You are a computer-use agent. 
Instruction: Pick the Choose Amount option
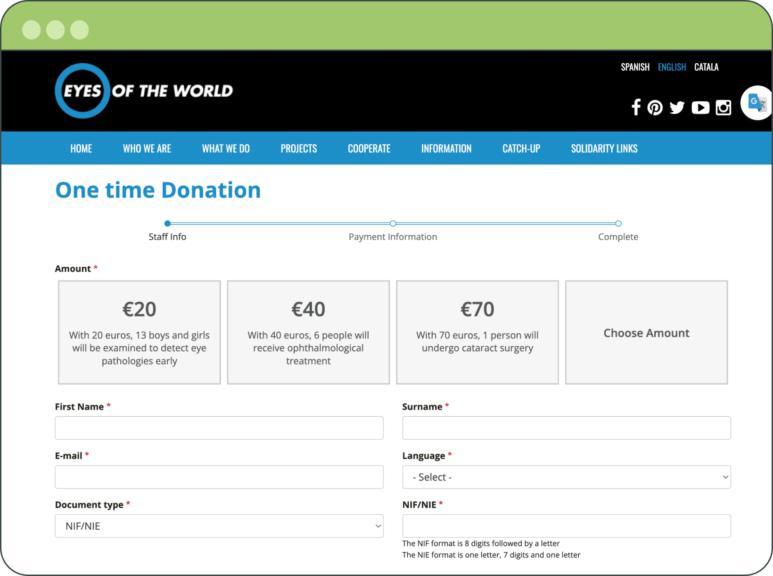click(x=646, y=332)
